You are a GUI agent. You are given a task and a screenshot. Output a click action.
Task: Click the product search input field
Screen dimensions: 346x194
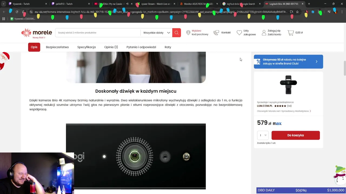tap(98, 33)
